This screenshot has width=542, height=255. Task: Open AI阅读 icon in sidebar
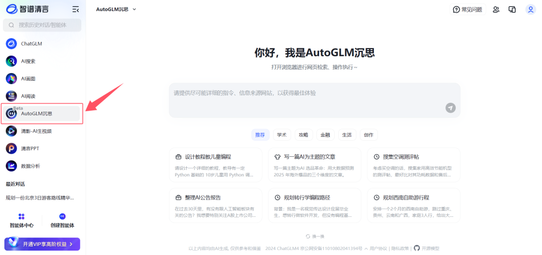point(12,96)
